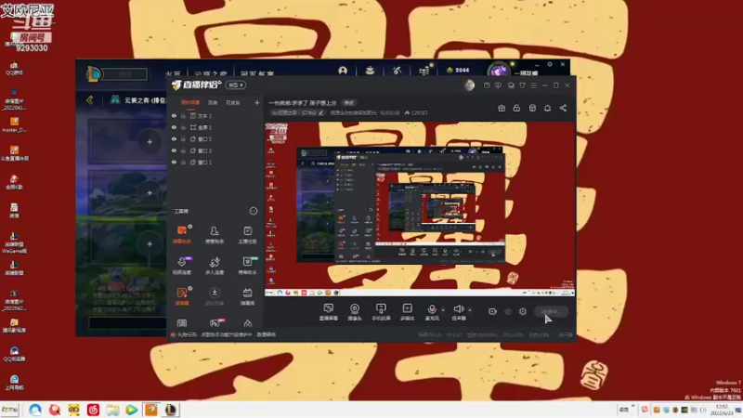Image resolution: width=743 pixels, height=418 pixels.
Task: Toggle visibility of 窗口 3 source
Action: [174, 138]
